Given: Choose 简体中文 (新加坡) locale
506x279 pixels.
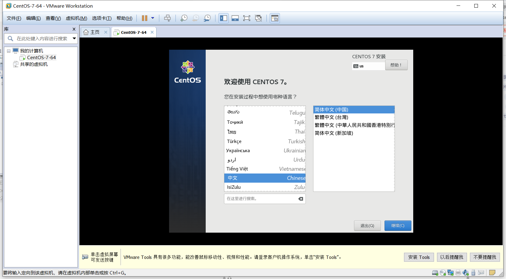Looking at the screenshot, I should [354, 133].
